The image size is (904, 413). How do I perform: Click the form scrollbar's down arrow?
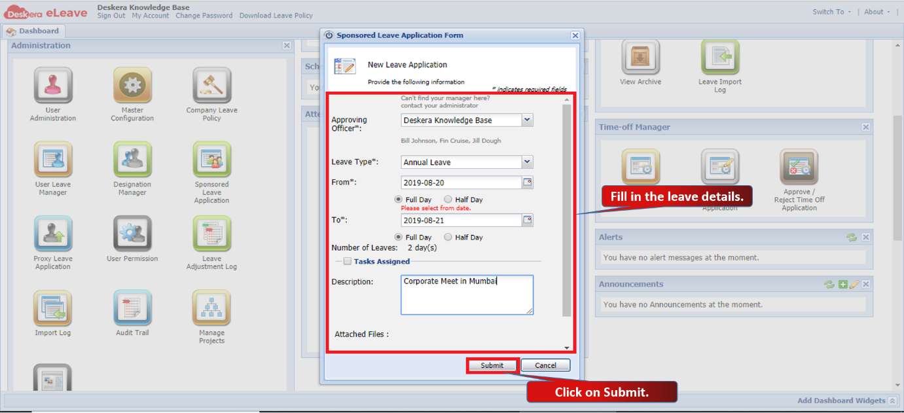[567, 348]
